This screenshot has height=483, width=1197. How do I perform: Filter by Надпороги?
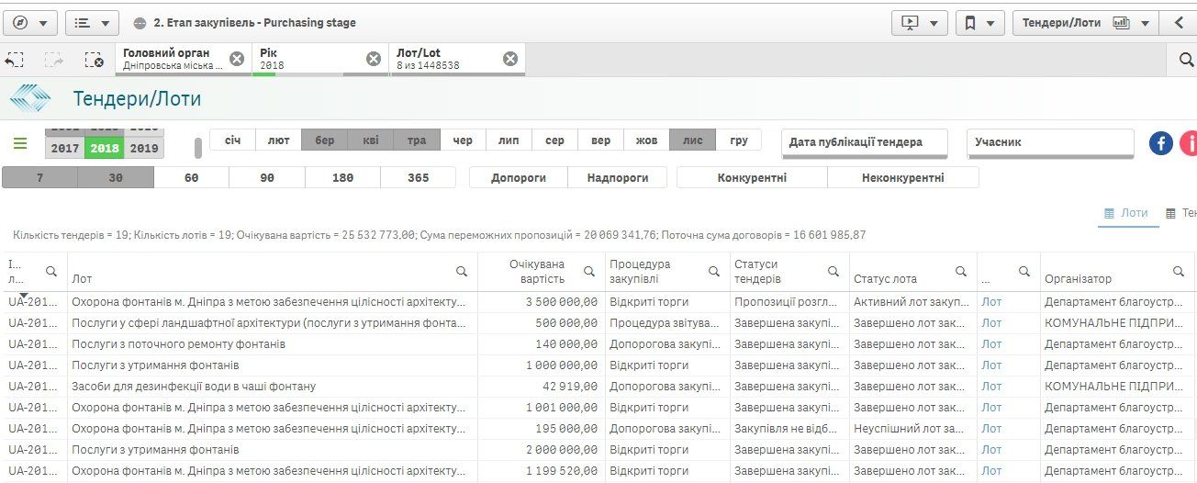pyautogui.click(x=618, y=177)
